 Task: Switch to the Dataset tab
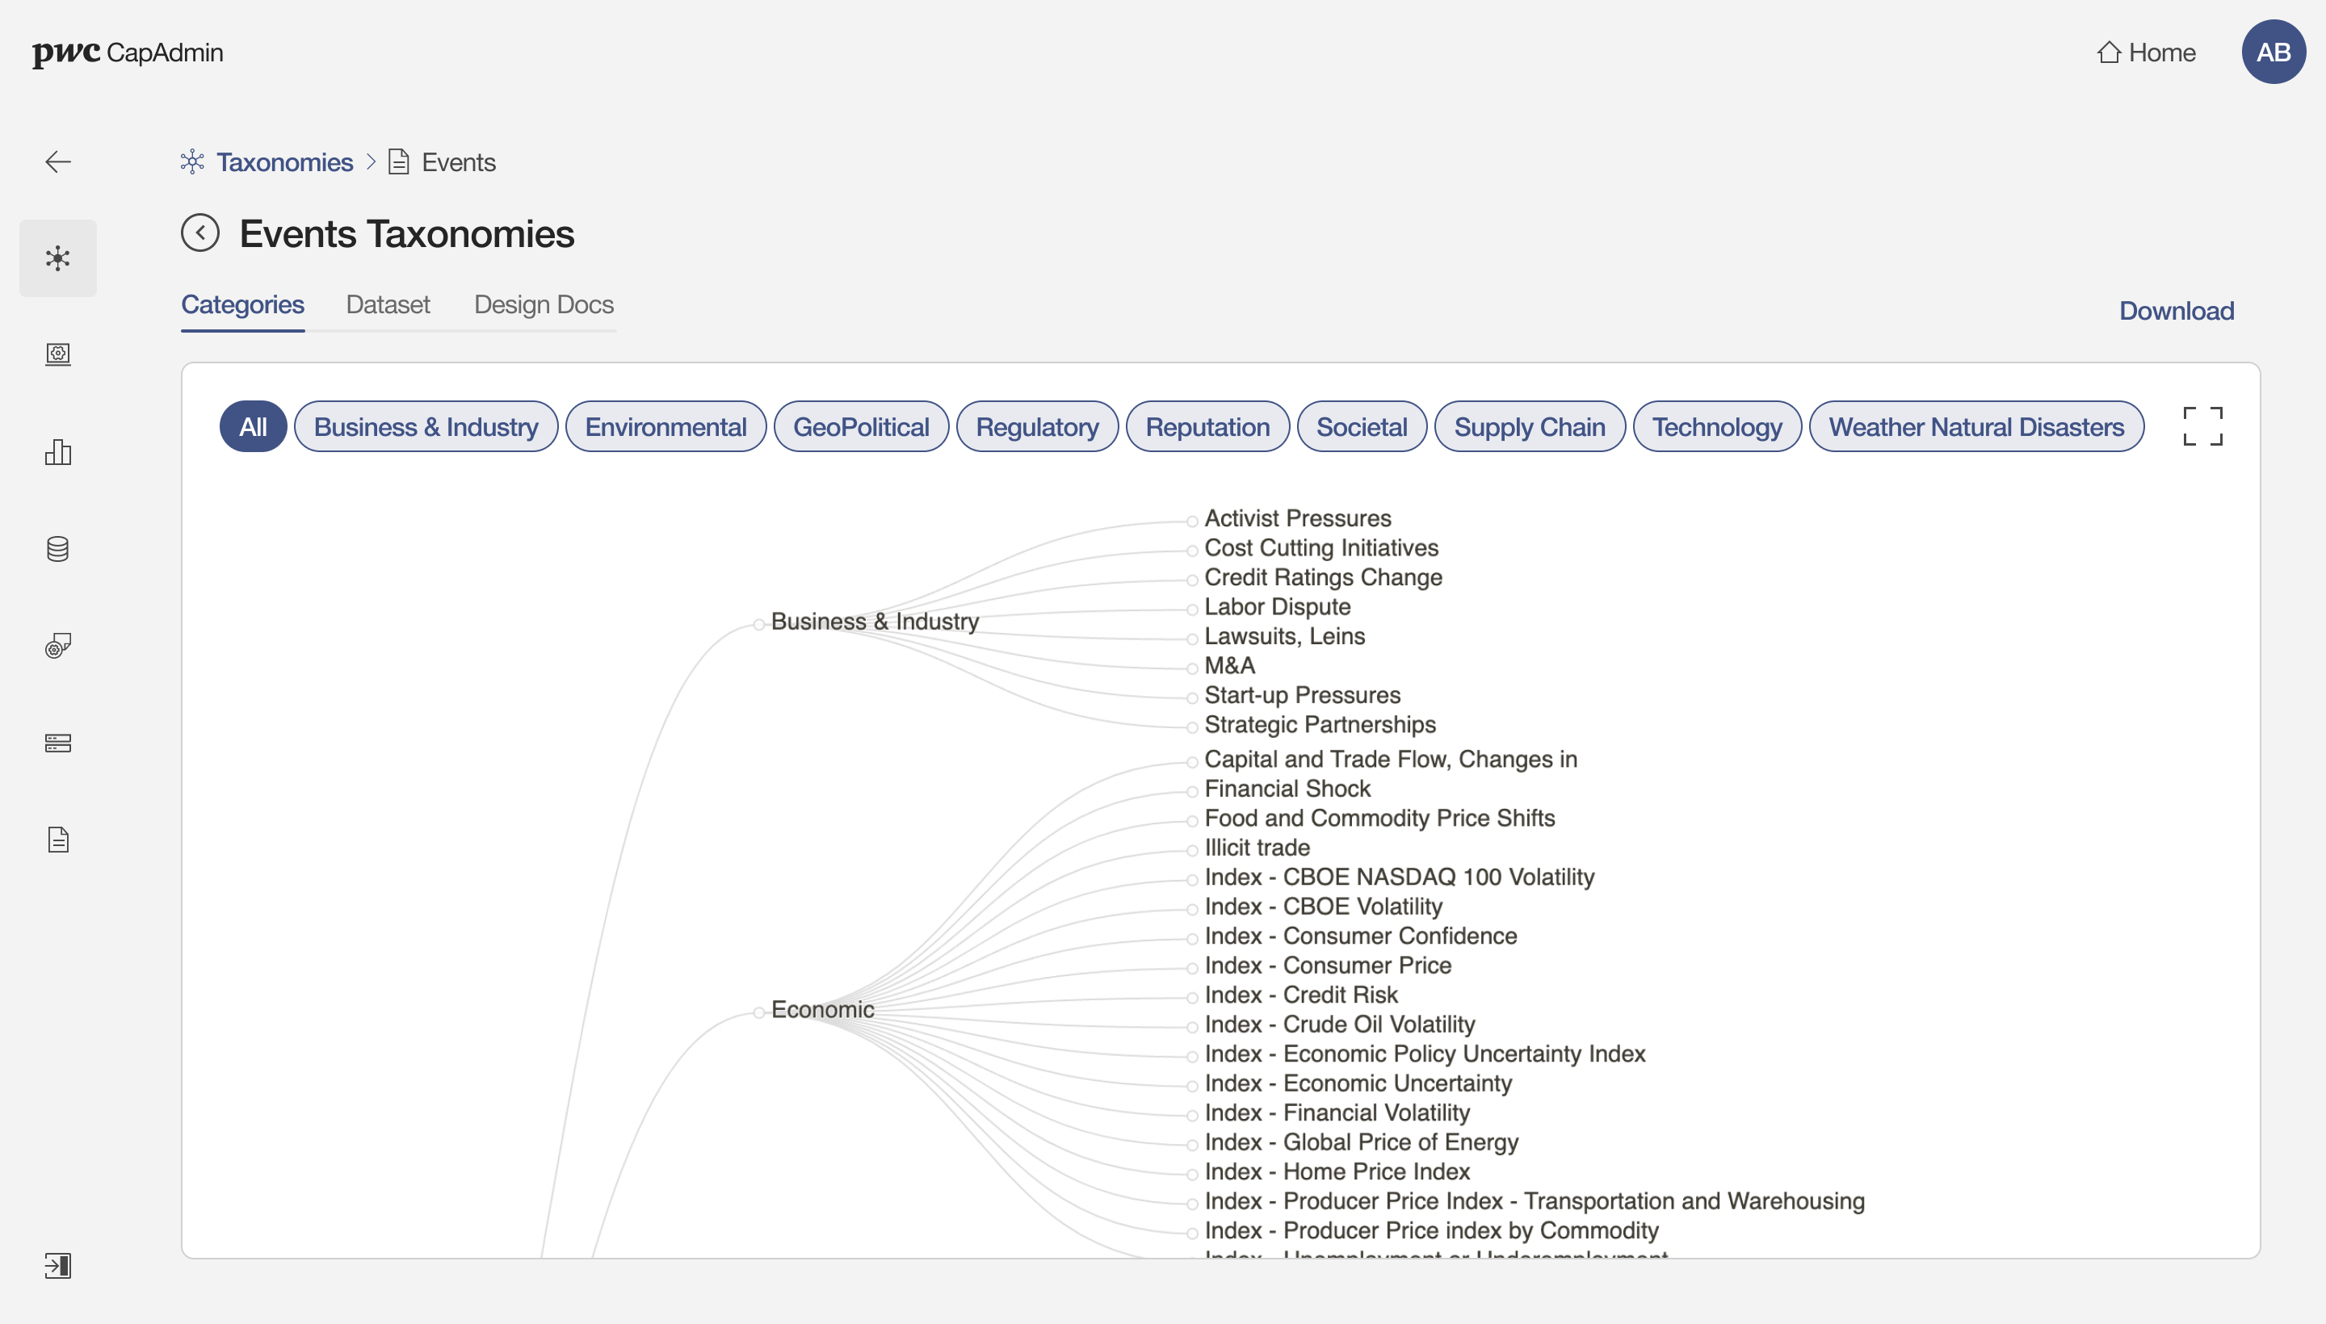[388, 304]
